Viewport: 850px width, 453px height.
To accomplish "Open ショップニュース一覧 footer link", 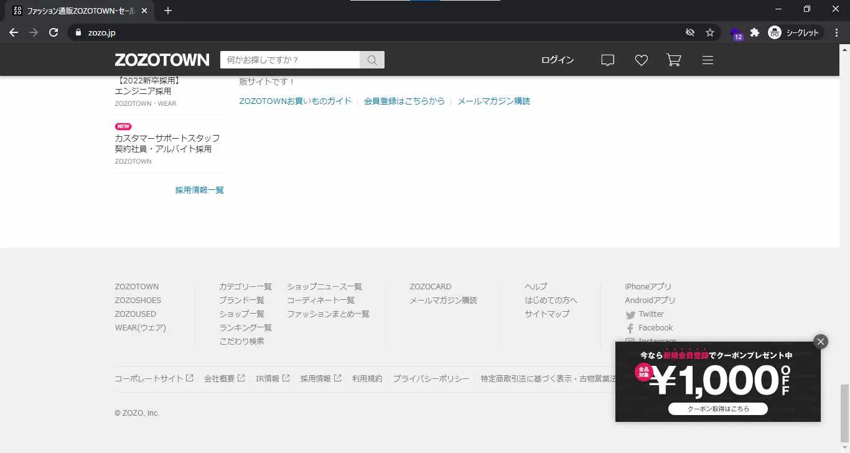I will 324,287.
